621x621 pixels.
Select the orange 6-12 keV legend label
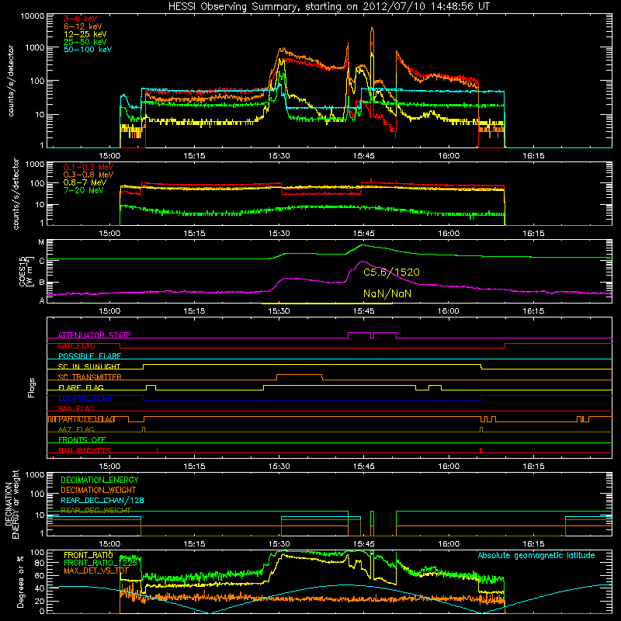83,26
